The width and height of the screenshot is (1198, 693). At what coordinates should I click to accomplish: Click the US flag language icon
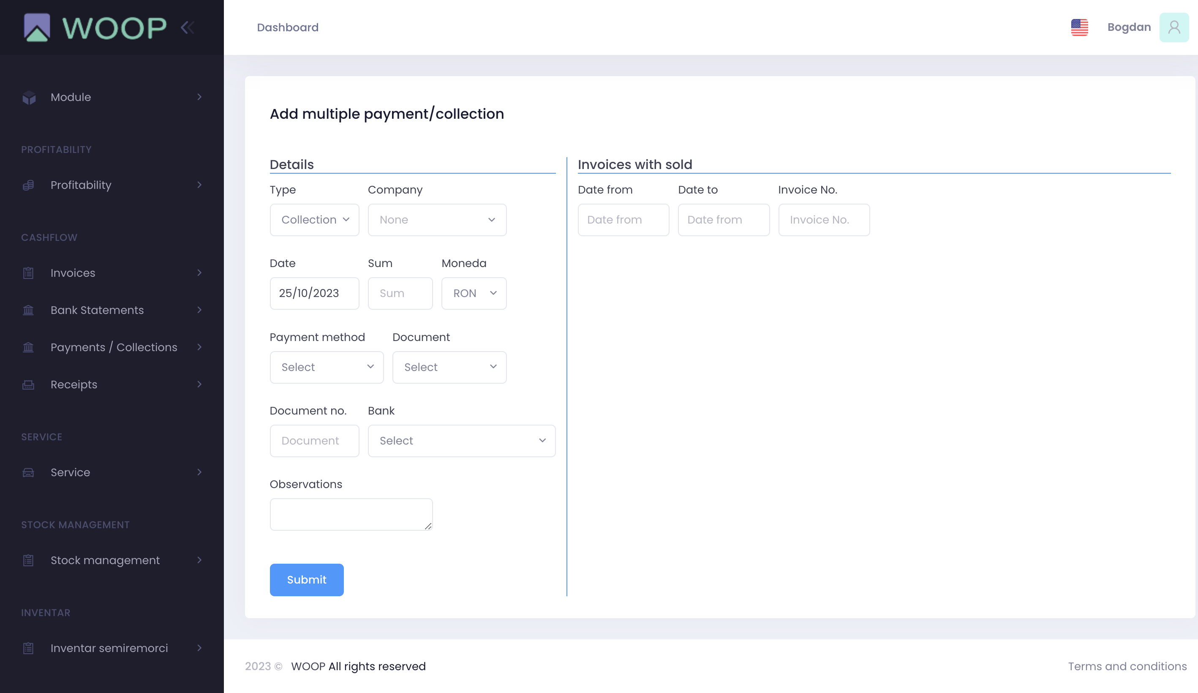point(1080,27)
